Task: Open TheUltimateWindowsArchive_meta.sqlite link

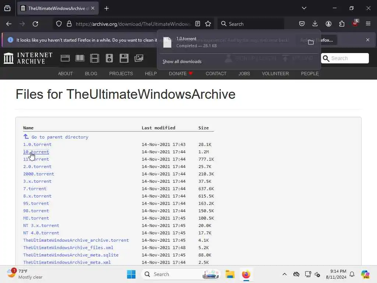Action: (71, 255)
